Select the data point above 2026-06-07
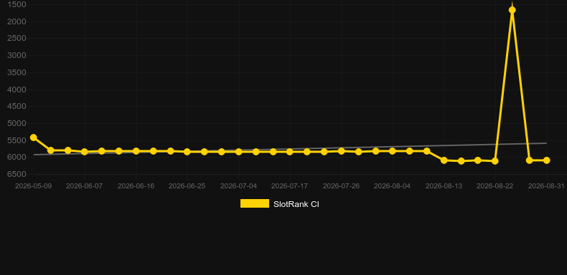 tap(85, 152)
